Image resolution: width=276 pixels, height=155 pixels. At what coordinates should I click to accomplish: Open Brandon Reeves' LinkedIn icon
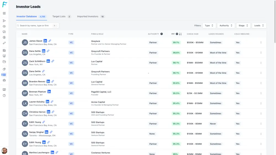(x=48, y=81)
